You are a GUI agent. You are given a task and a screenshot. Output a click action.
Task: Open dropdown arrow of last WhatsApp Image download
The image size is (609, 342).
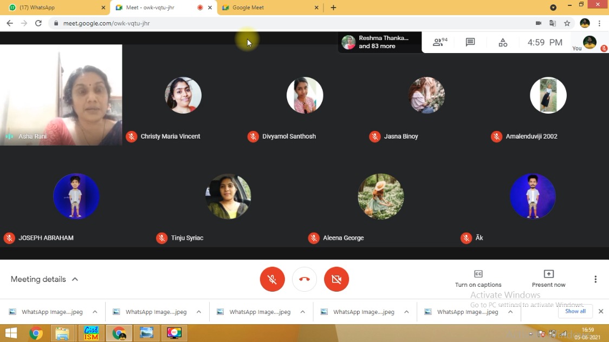510,312
